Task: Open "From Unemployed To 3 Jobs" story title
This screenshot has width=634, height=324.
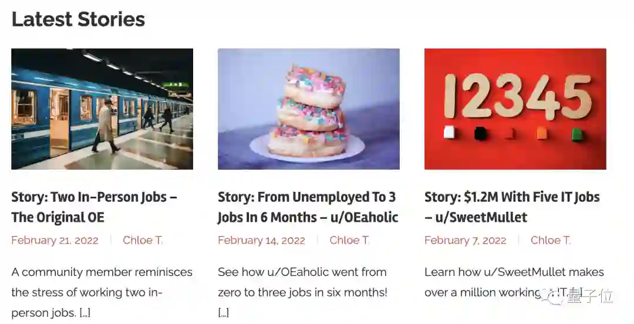Action: click(x=308, y=207)
